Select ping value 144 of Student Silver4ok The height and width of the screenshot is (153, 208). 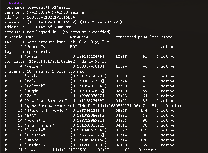tap(144, 110)
